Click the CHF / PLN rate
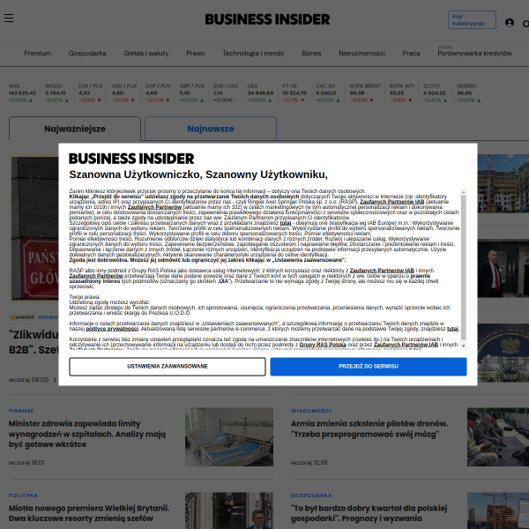Image resolution: width=529 pixels, height=529 pixels. (158, 93)
